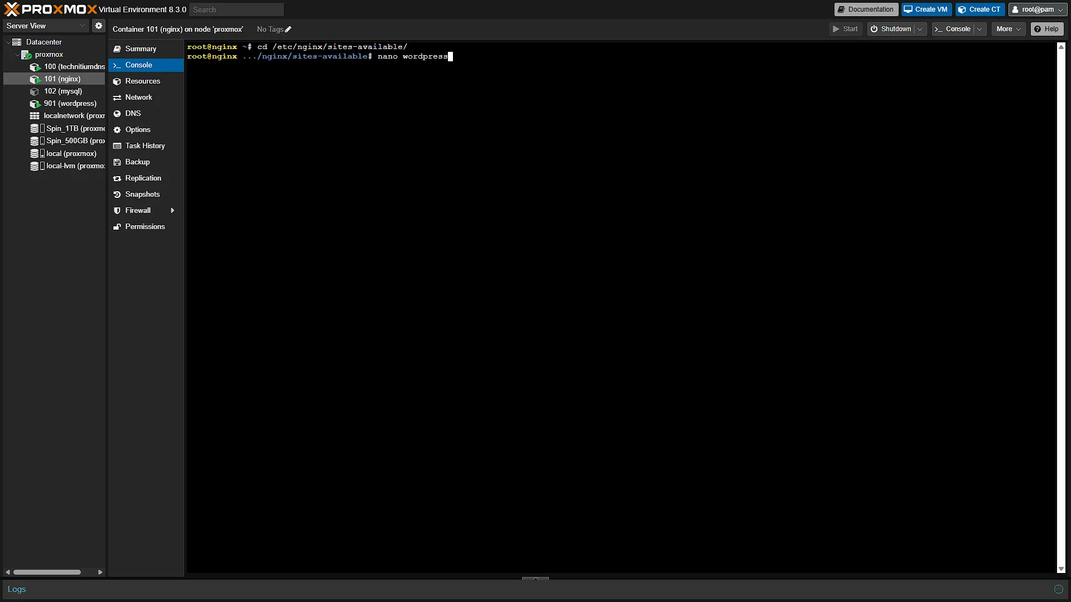Click the Help button
This screenshot has height=602, width=1071.
tap(1047, 29)
